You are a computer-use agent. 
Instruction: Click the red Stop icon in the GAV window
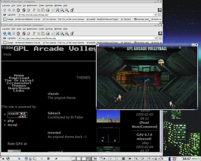click(x=28, y=34)
